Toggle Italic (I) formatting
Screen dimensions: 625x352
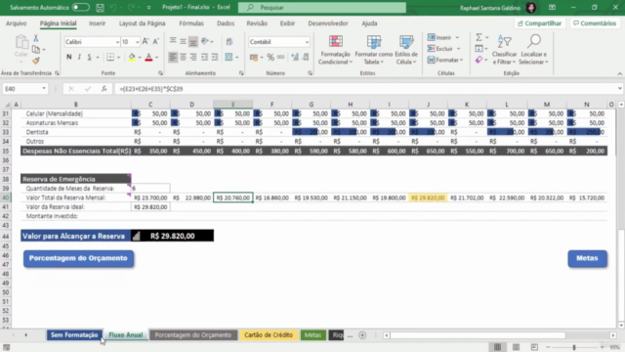(79, 57)
